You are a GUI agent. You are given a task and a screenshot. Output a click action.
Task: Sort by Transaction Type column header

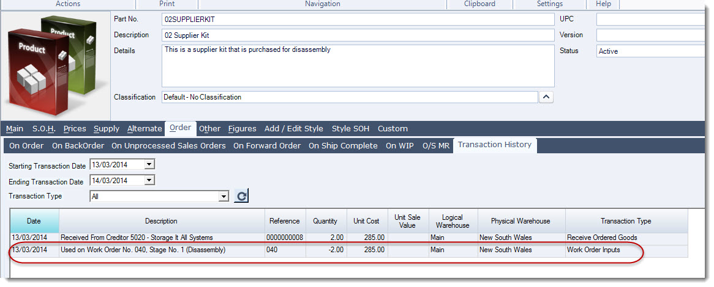pos(626,221)
